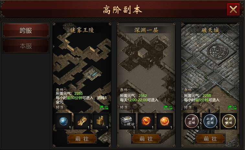
Task: Switch to the 跨服 tab
Action: pos(26,30)
